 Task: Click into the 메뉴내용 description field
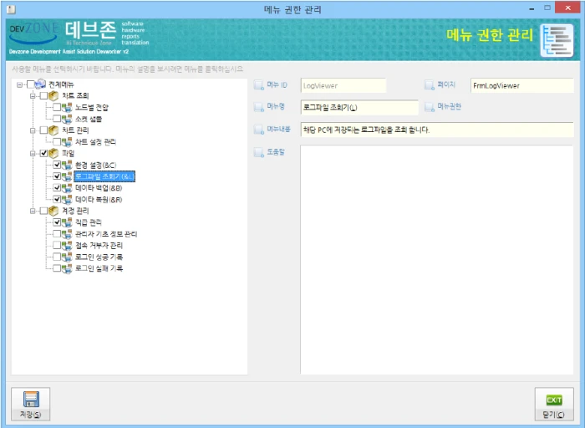tap(437, 130)
